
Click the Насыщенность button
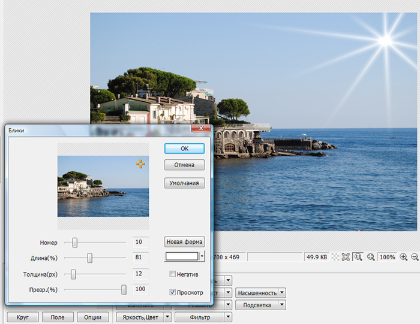(x=257, y=293)
